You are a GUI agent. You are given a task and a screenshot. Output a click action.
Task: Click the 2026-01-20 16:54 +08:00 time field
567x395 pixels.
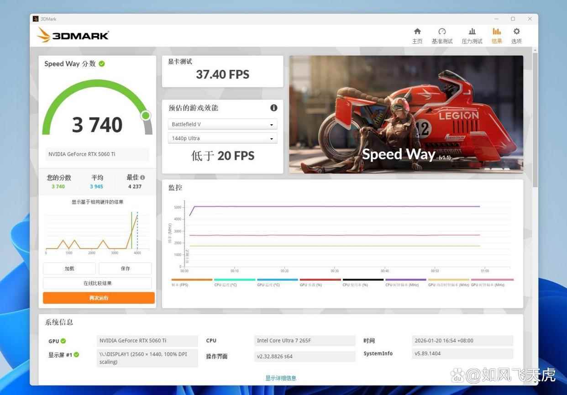[x=462, y=341]
